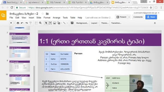Screen dimensions: 164x92
Task: Click the Print icon
Action: (18, 23)
